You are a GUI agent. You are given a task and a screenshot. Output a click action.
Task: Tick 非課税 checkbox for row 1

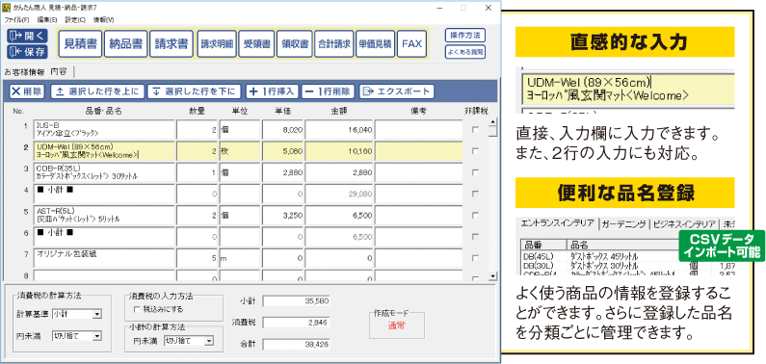click(475, 130)
